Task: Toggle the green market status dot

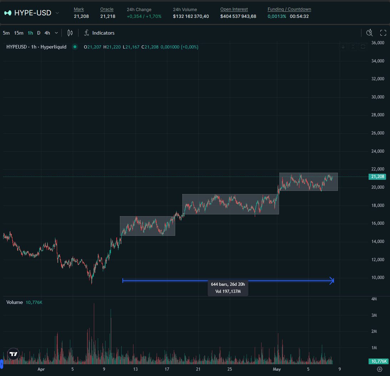Action: pyautogui.click(x=75, y=47)
